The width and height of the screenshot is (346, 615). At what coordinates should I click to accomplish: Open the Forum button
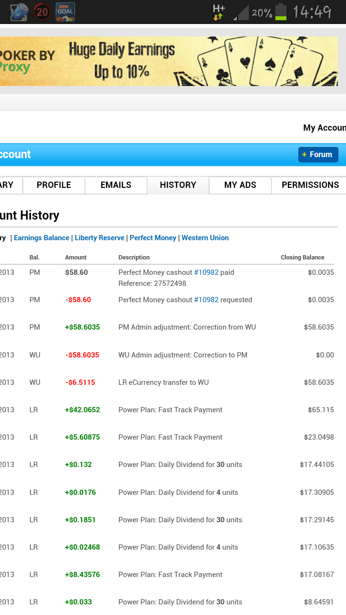tap(318, 155)
